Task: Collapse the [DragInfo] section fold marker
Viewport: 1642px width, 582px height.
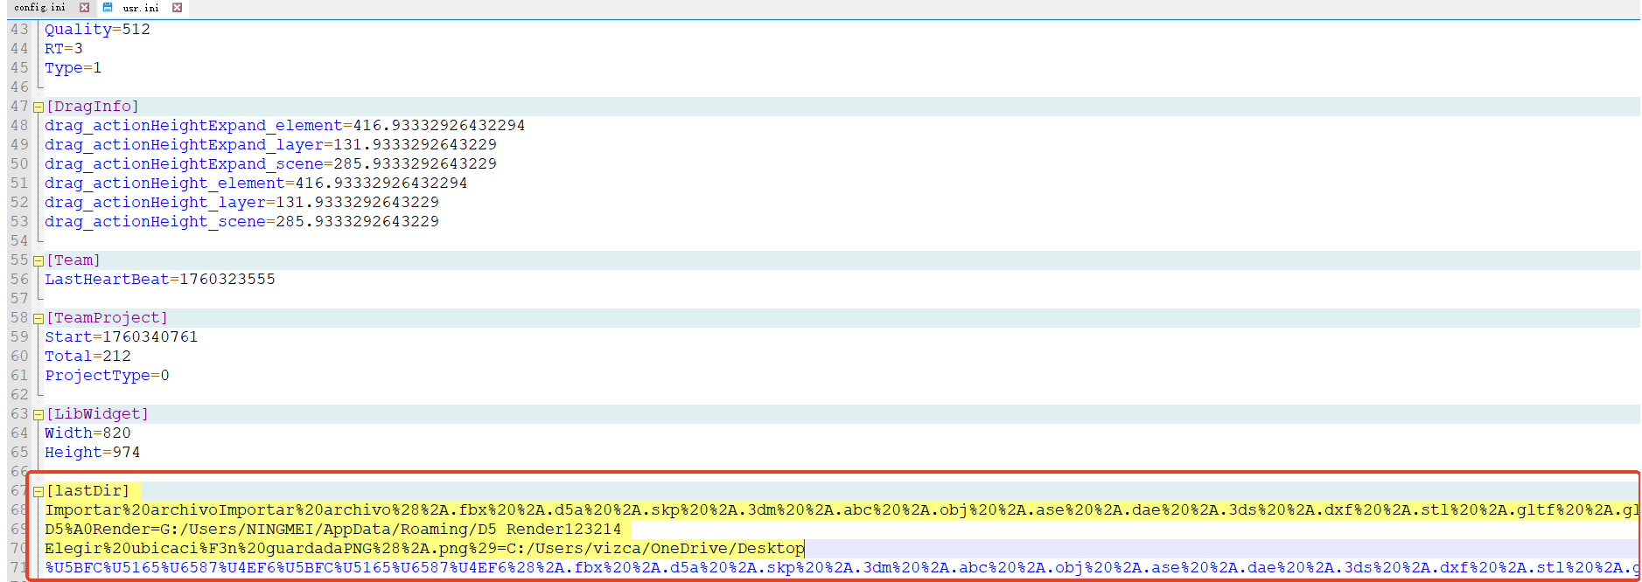Action: click(38, 107)
